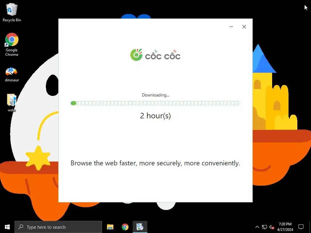Click the Cốc Cốc logo in installer
This screenshot has width=311, height=233.
pos(155,55)
